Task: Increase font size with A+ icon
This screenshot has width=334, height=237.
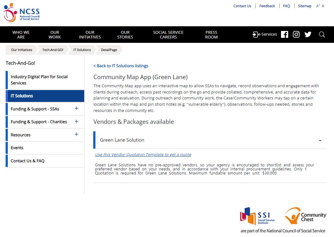Action: [318, 6]
